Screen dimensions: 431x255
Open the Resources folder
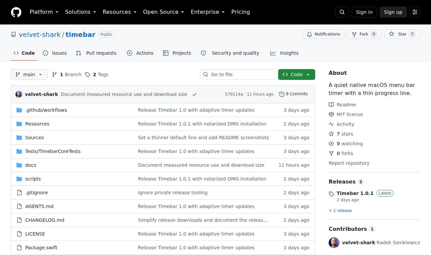[37, 124]
